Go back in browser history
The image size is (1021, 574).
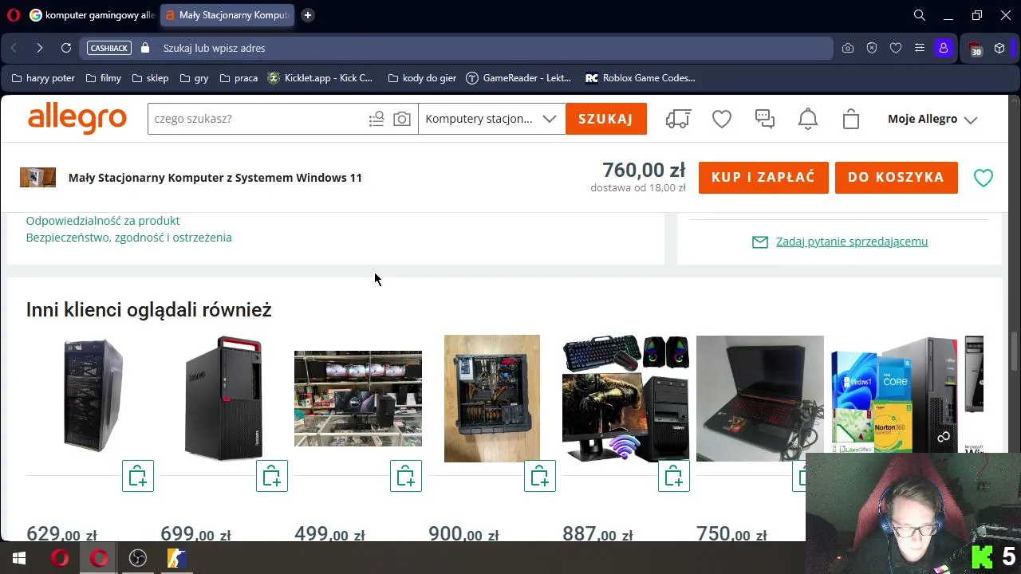tap(14, 48)
